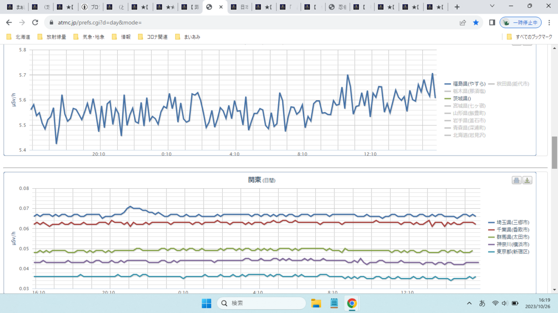558x313 pixels.
Task: Toggle 東京都(新宿区) series in legend
Action: pos(509,251)
